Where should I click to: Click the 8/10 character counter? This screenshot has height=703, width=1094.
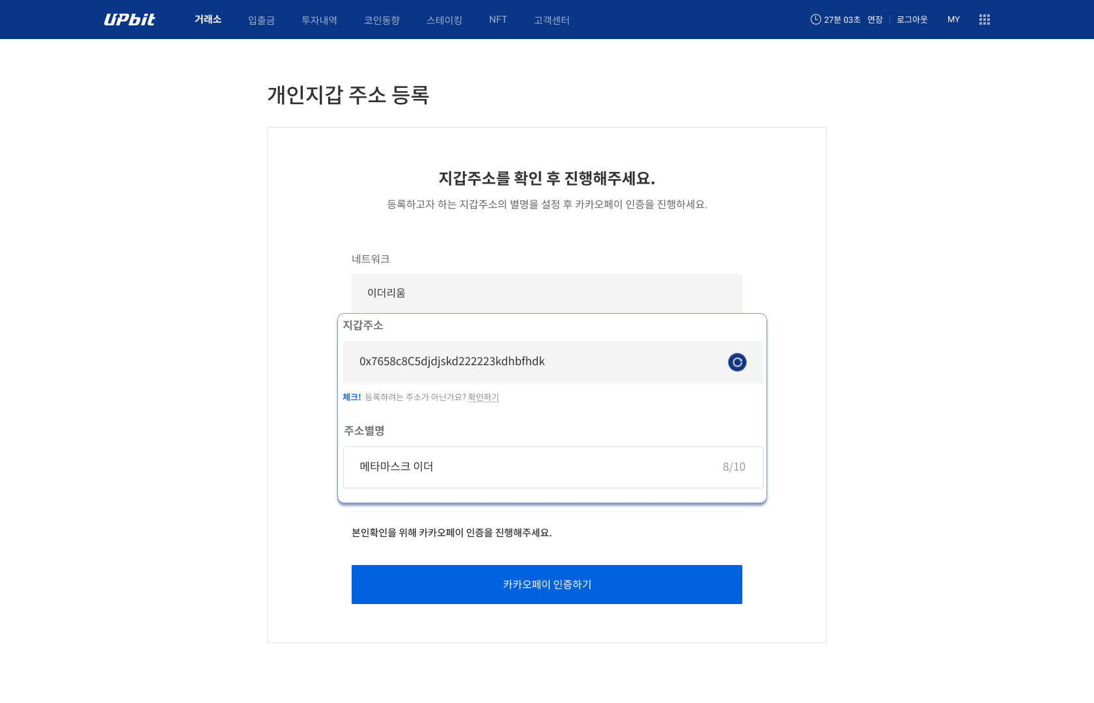click(x=734, y=467)
